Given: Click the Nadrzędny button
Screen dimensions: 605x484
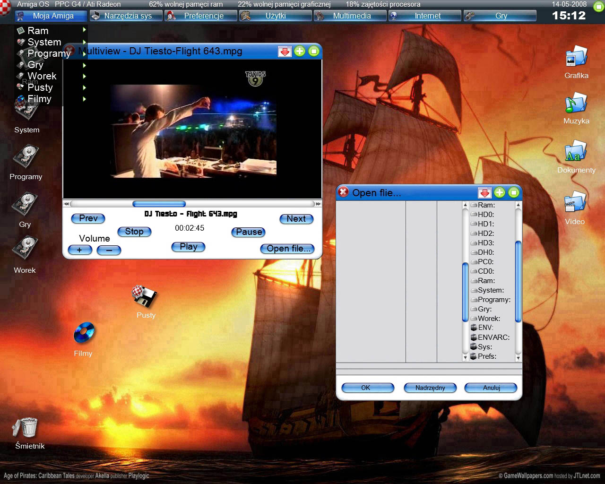Looking at the screenshot, I should click(x=430, y=388).
